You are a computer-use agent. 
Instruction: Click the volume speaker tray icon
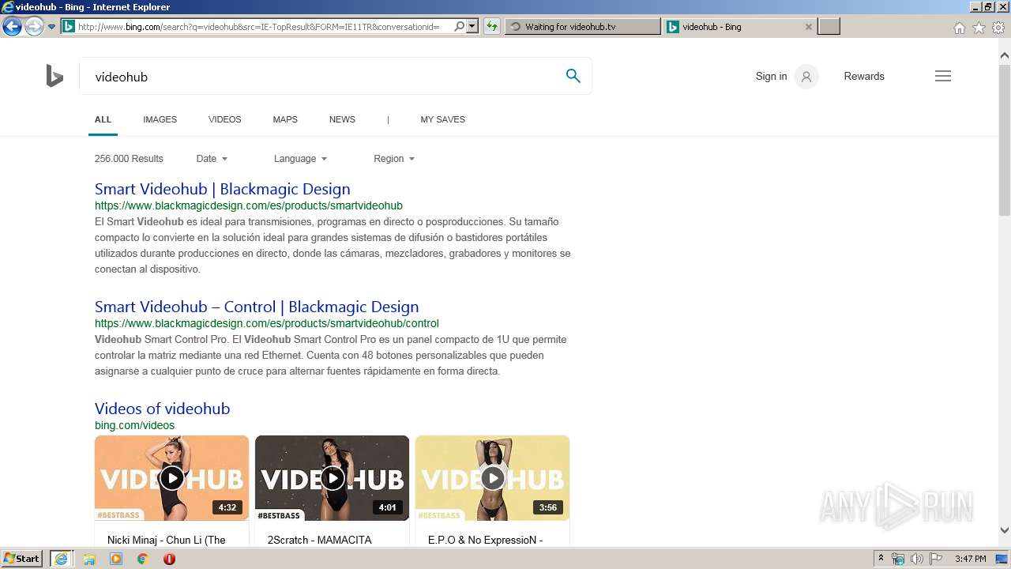click(917, 559)
